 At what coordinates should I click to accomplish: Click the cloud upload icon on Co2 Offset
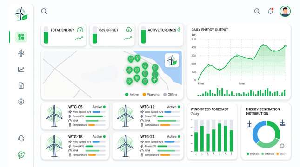(x=129, y=30)
